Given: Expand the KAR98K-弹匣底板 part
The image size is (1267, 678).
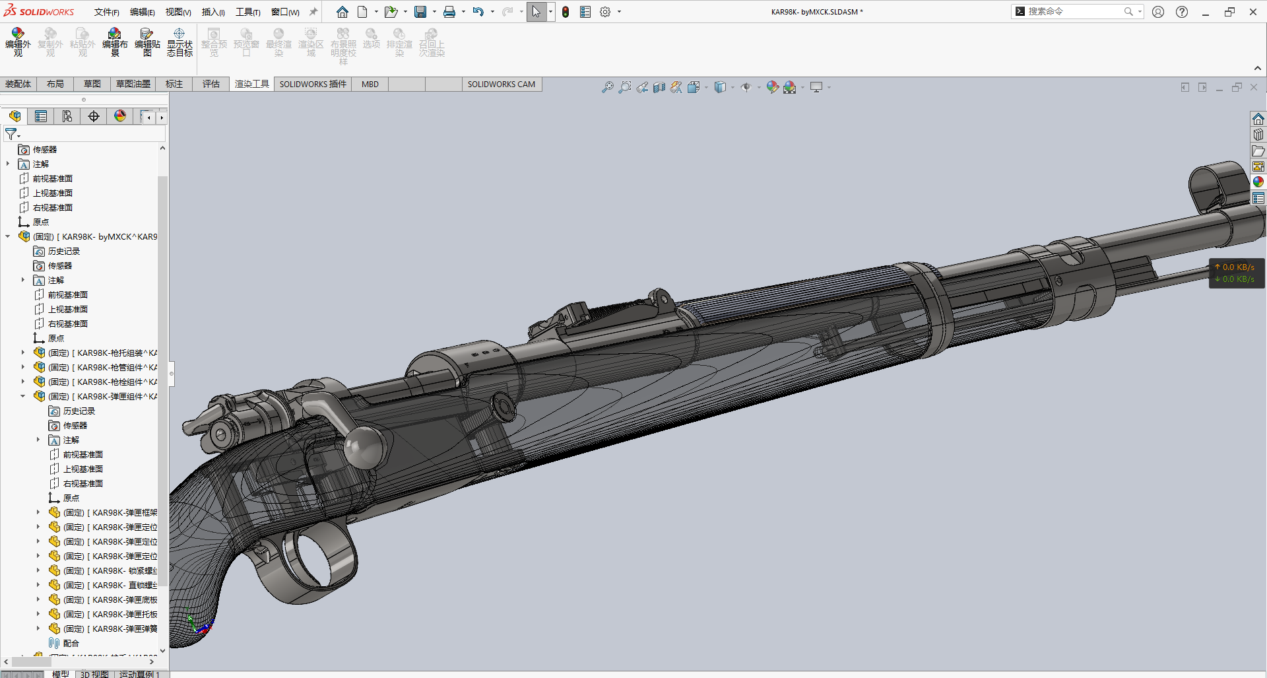Looking at the screenshot, I should [x=38, y=599].
